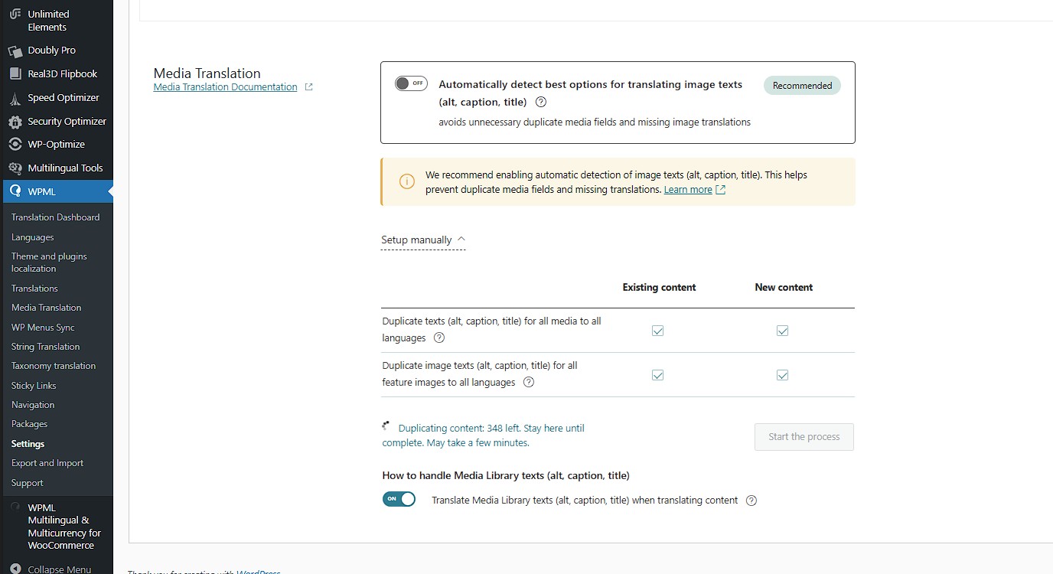Open the String Translation submenu item
Screen dimensions: 1053x574
[45, 347]
